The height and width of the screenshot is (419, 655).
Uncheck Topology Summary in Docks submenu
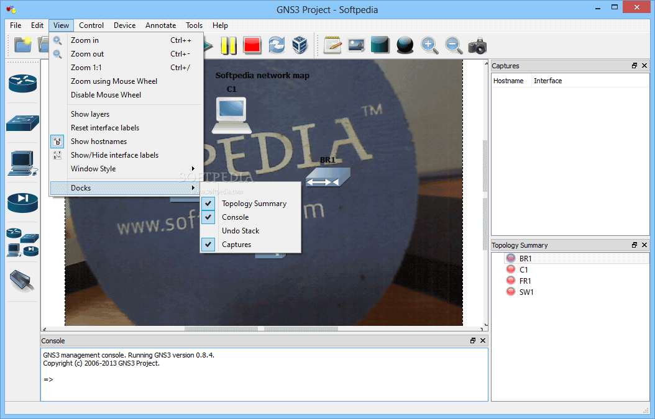coord(250,203)
